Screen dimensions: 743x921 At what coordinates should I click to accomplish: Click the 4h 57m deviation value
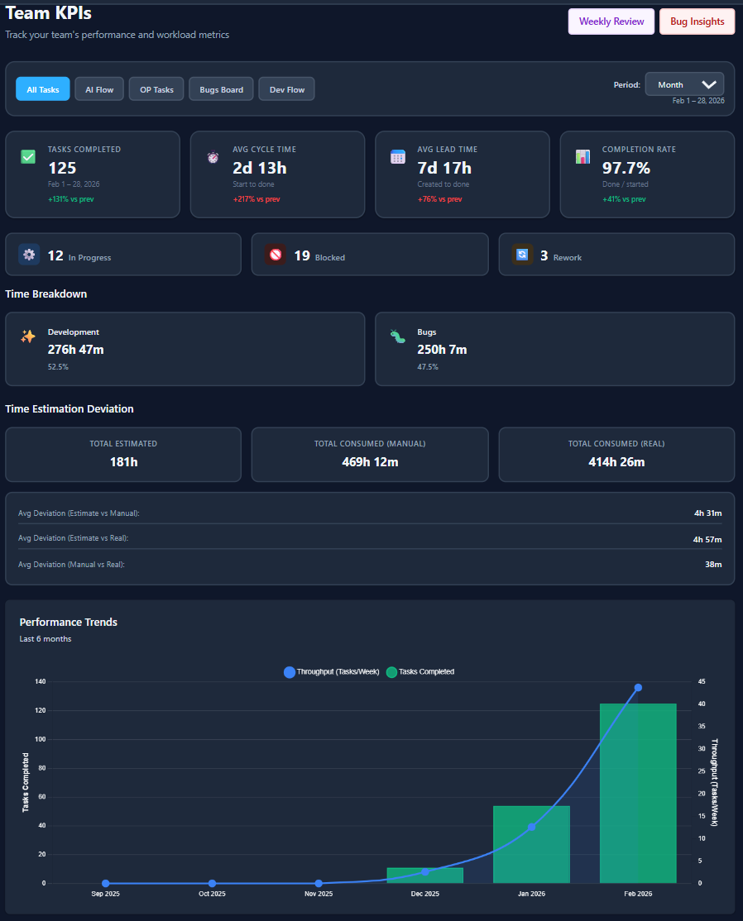(x=707, y=539)
